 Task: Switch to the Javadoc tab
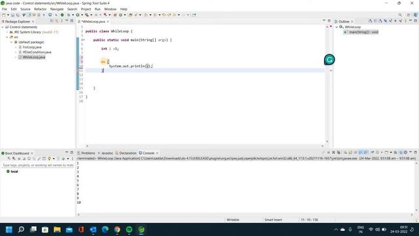coord(105,153)
